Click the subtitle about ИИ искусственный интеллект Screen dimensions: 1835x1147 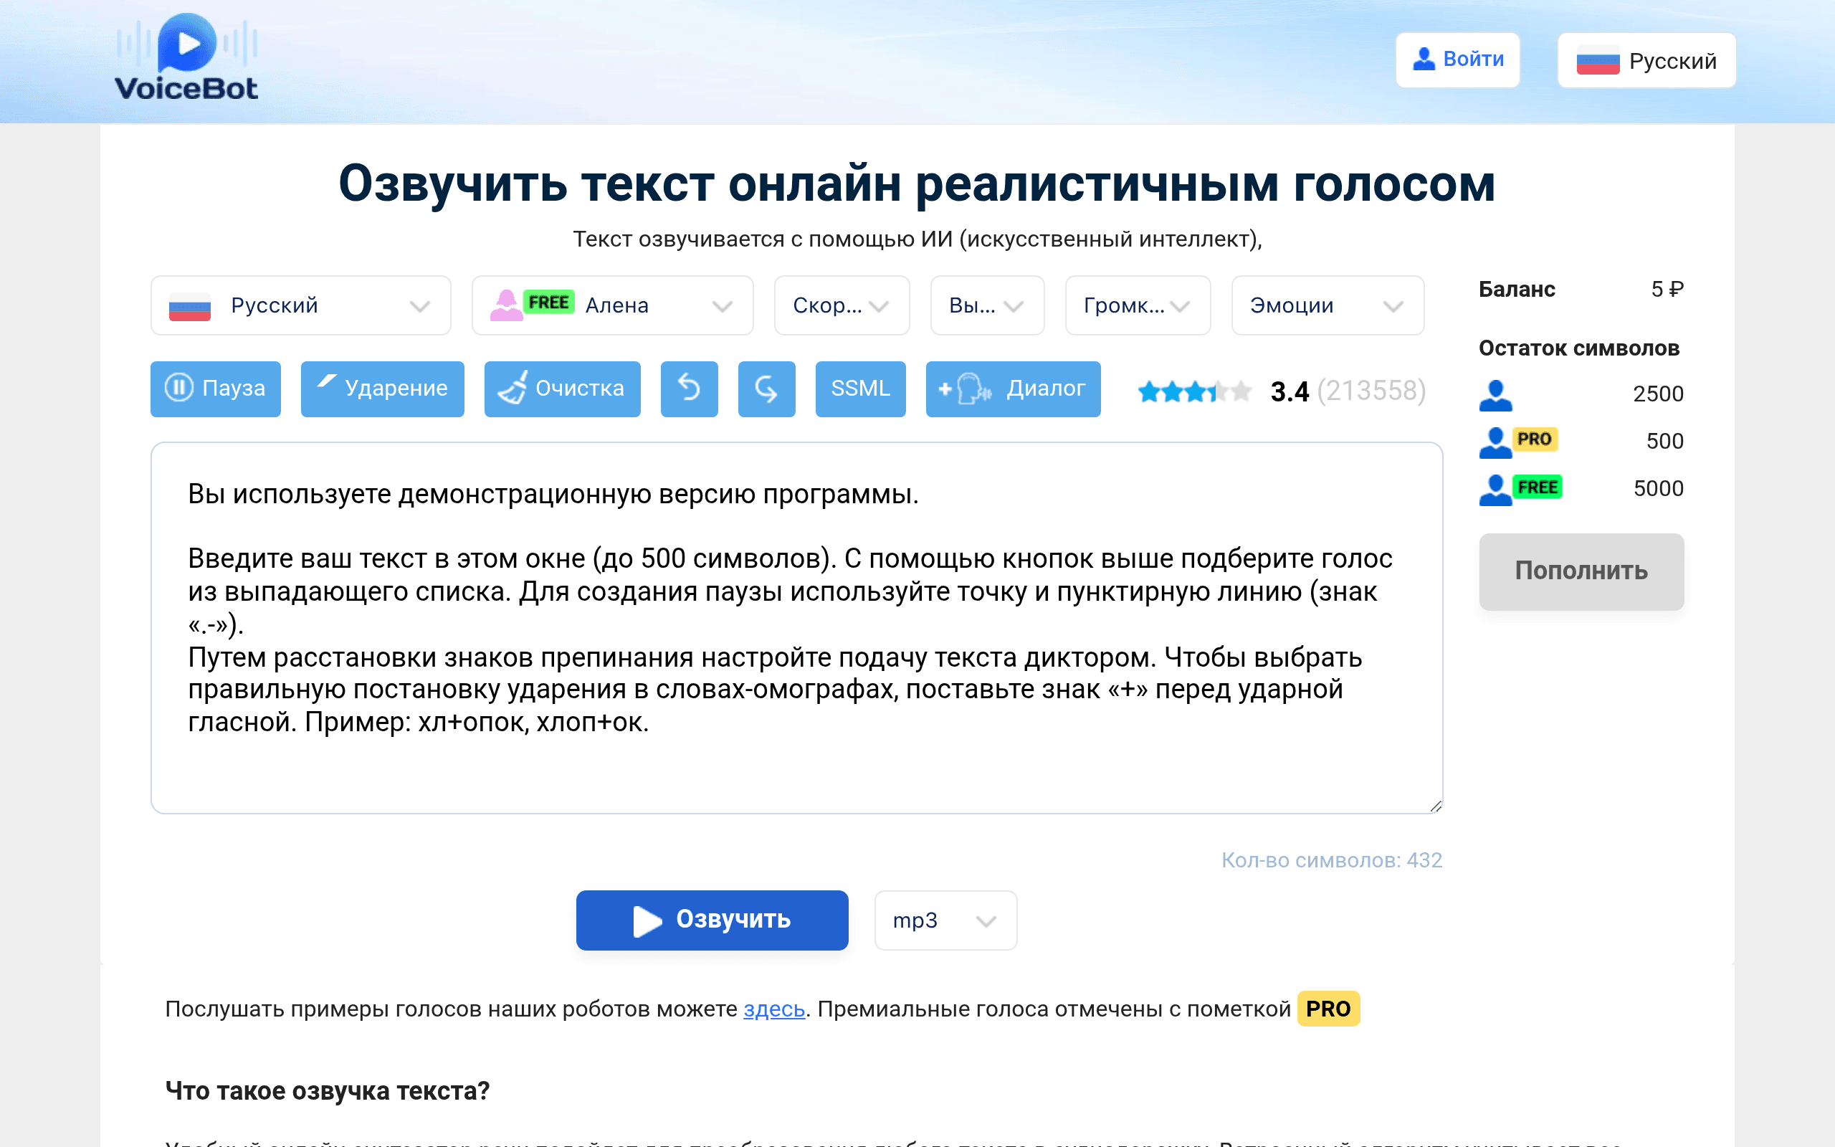pos(917,239)
